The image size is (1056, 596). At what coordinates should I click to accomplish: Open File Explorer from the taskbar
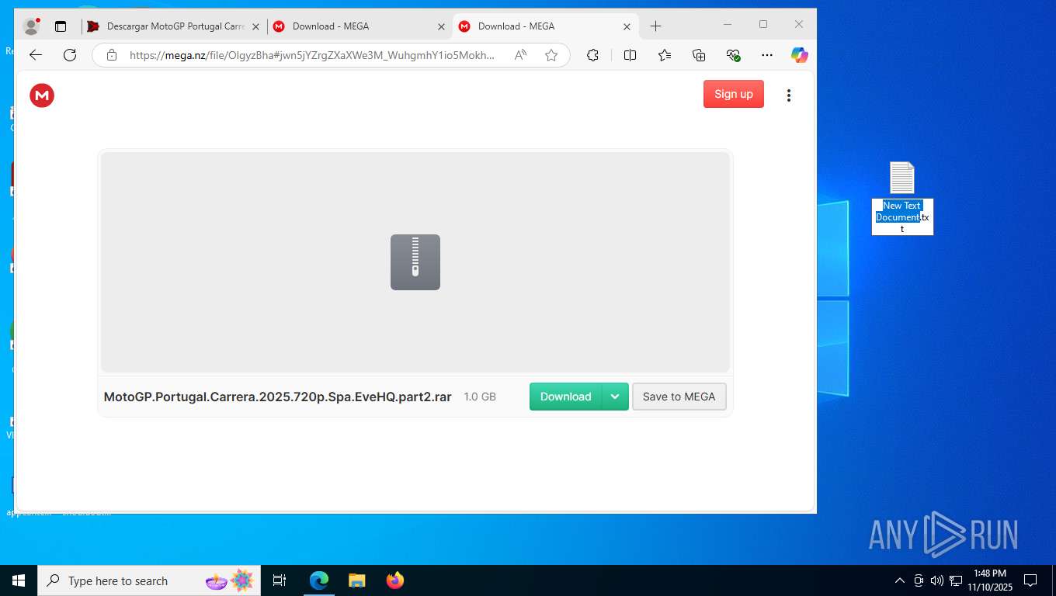[x=356, y=580]
